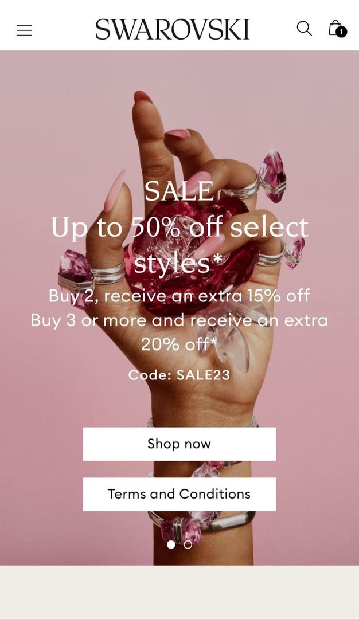Click the pink crystal ring at upper right
This screenshot has height=619, width=359.
point(272,176)
